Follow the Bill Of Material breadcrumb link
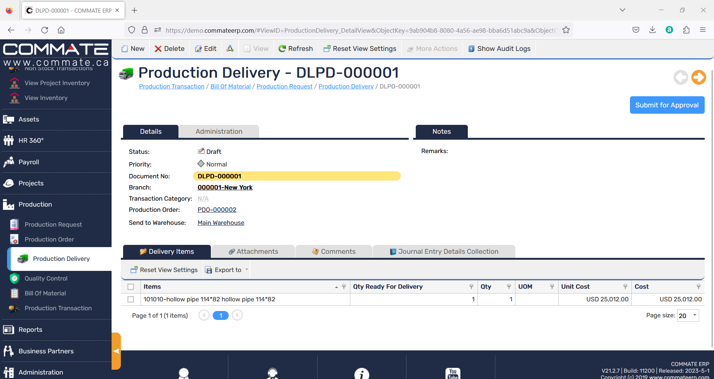714x379 pixels. coord(231,86)
